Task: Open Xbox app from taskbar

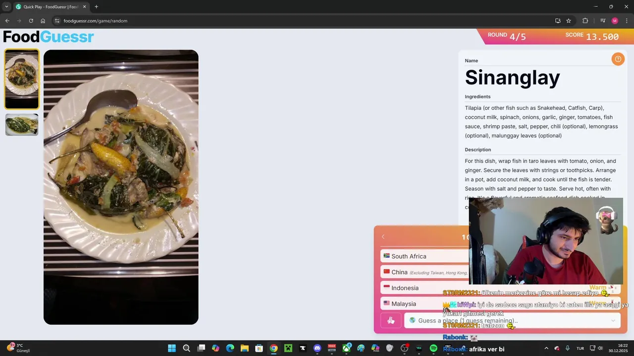Action: click(346, 348)
